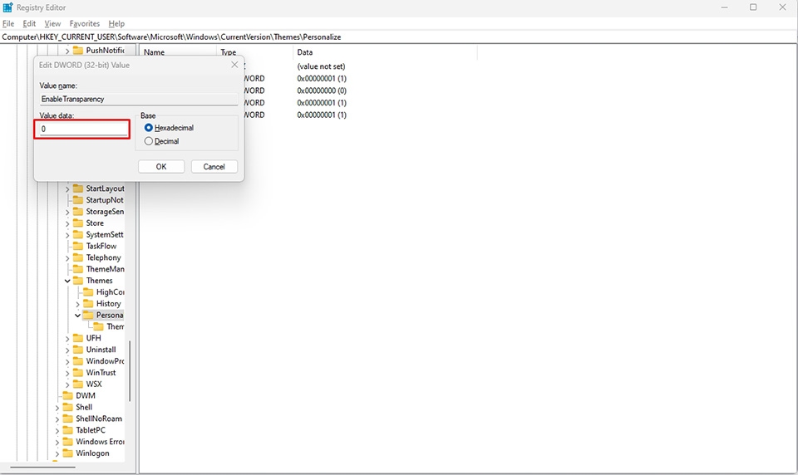Expand the StorageSense tree node
The image size is (798, 475).
pos(67,212)
